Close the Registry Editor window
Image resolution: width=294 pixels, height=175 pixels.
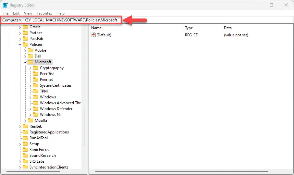[286, 5]
